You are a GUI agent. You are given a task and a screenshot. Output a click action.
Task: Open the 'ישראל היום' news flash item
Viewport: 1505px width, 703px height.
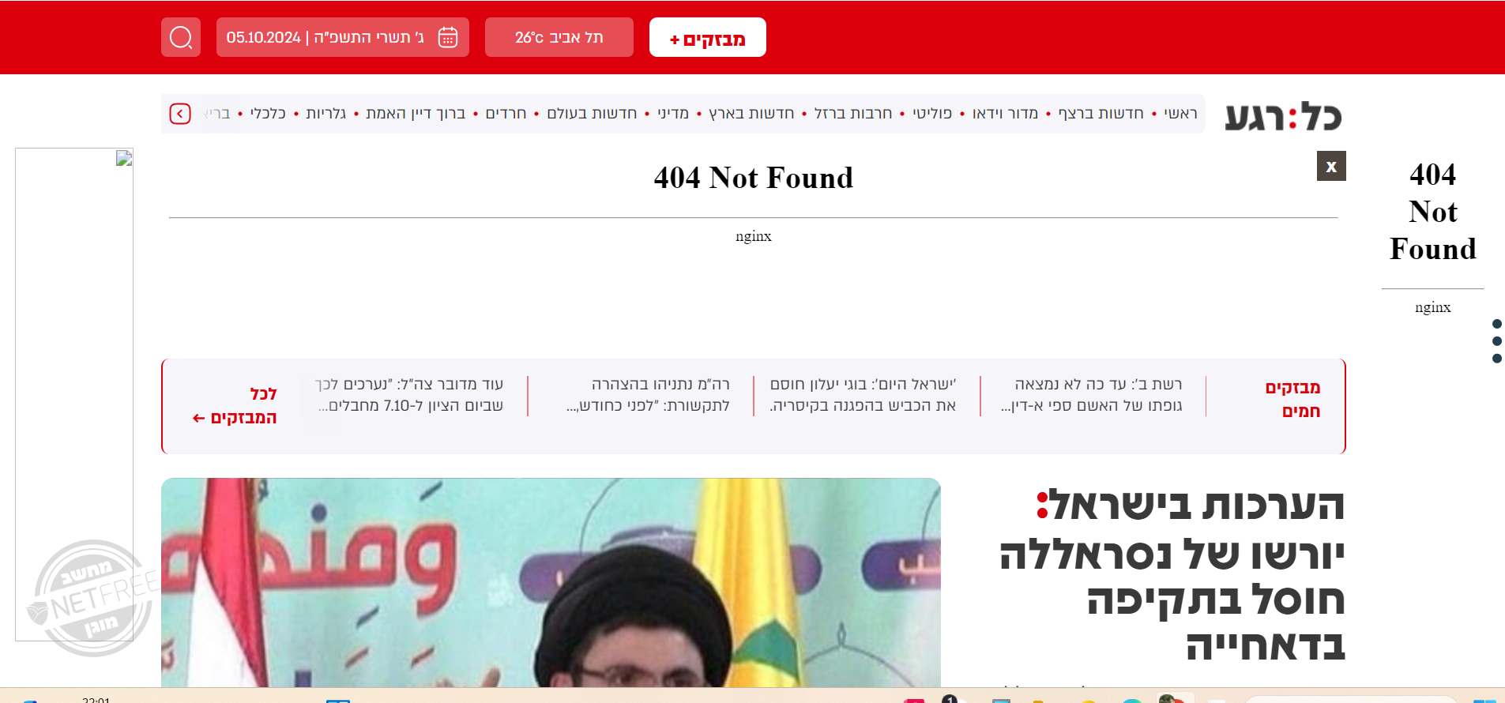(x=863, y=395)
